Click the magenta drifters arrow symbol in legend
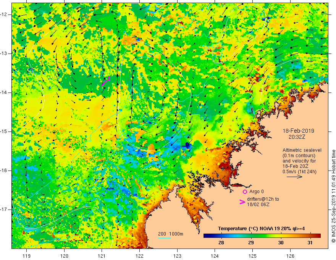 click(x=242, y=201)
